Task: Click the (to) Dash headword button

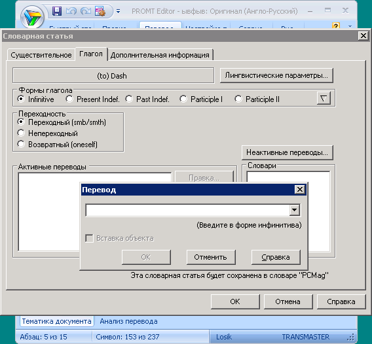Action: coord(113,76)
